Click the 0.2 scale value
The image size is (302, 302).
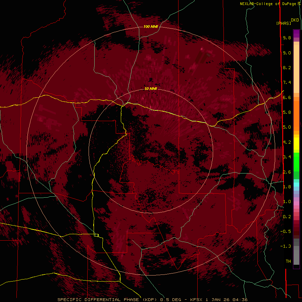(287, 217)
